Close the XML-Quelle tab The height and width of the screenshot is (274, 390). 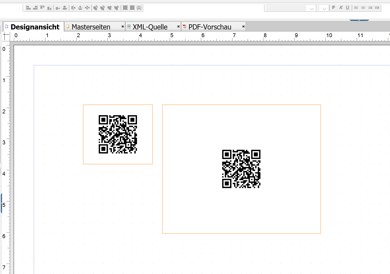click(x=178, y=27)
